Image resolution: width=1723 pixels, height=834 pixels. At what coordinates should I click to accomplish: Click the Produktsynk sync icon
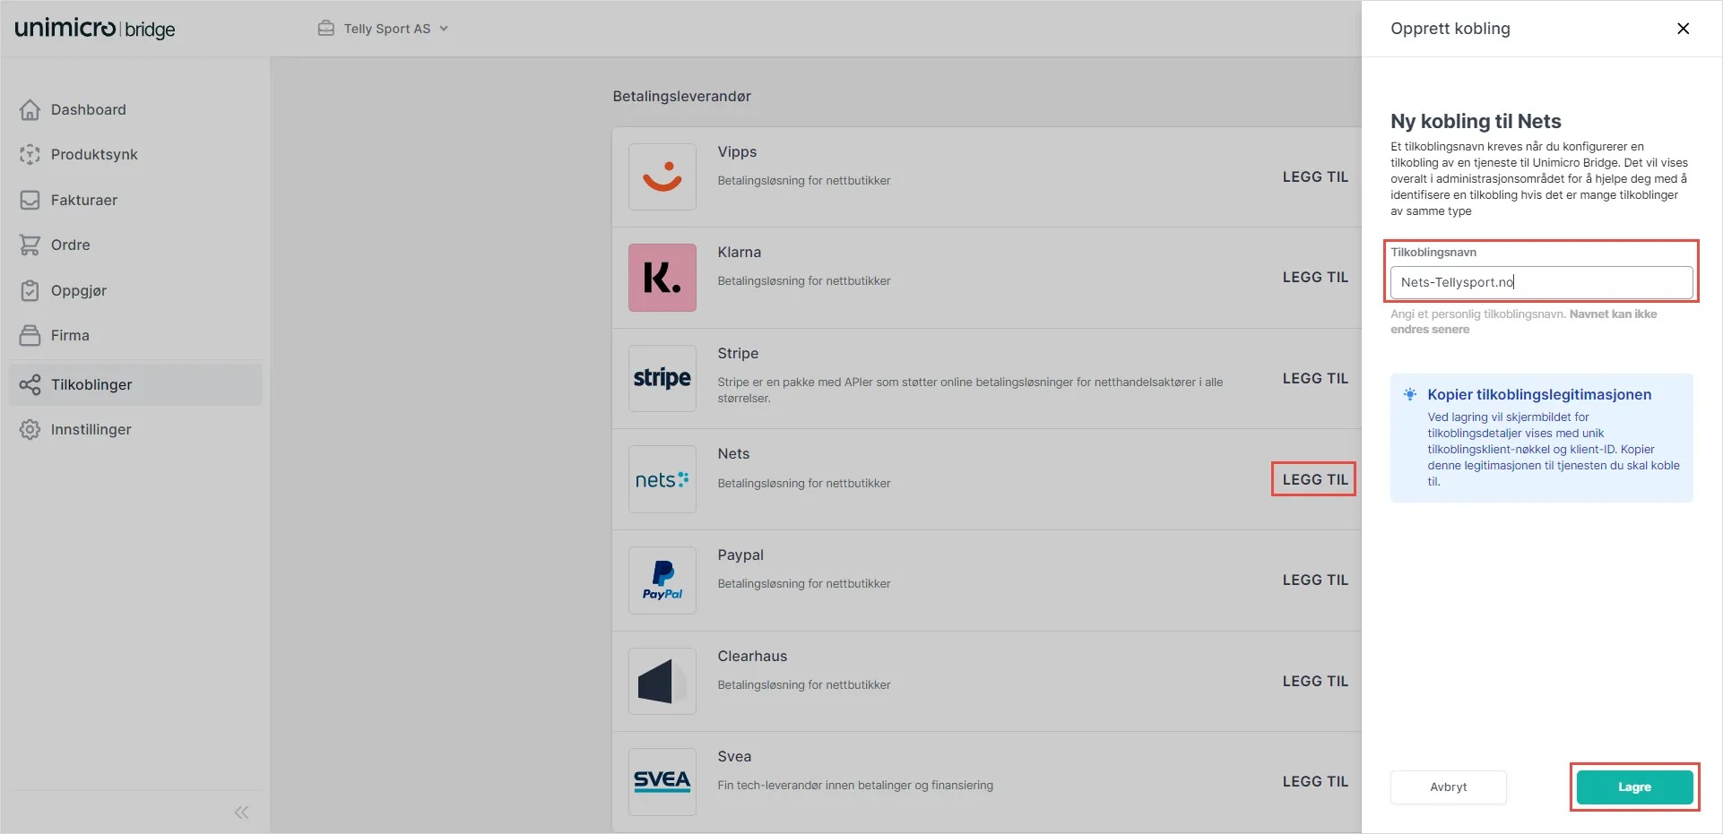tap(30, 154)
